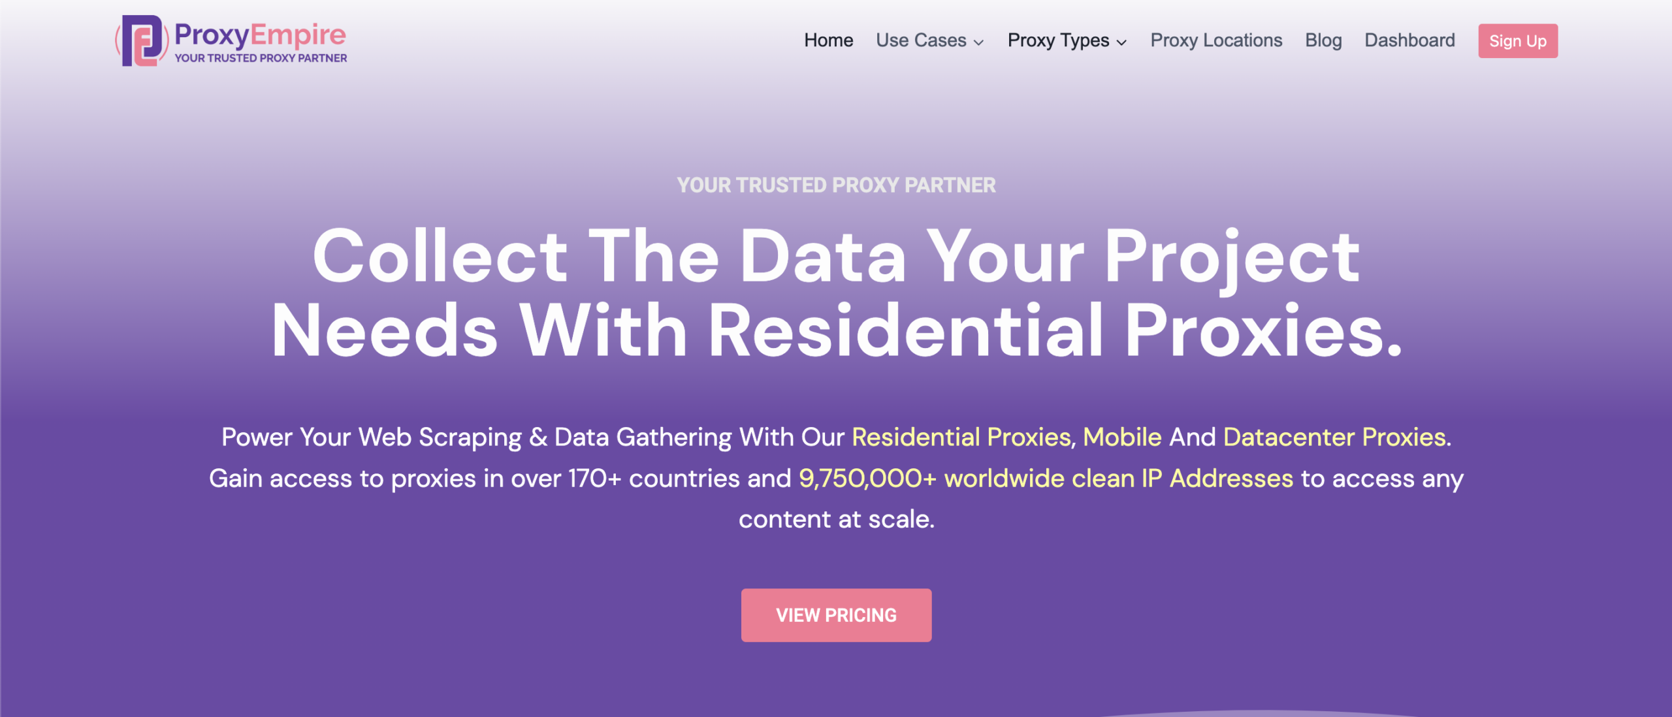This screenshot has width=1672, height=717.
Task: Open the Dashboard link
Action: coord(1409,40)
